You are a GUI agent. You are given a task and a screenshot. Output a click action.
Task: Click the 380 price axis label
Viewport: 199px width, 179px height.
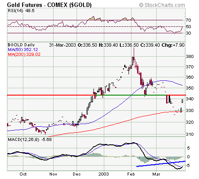tap(189, 56)
